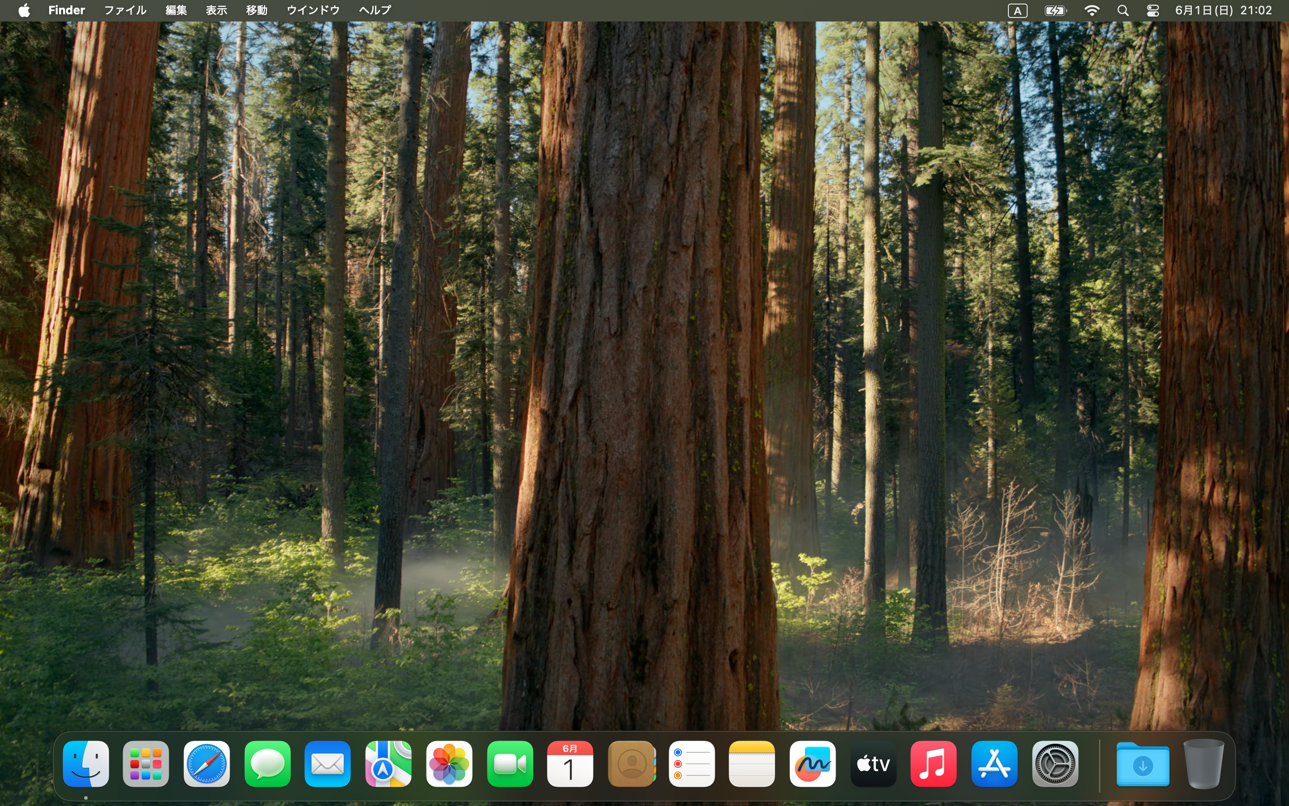Image resolution: width=1289 pixels, height=806 pixels.
Task: Click the Wi-Fi status icon
Action: 1092,10
